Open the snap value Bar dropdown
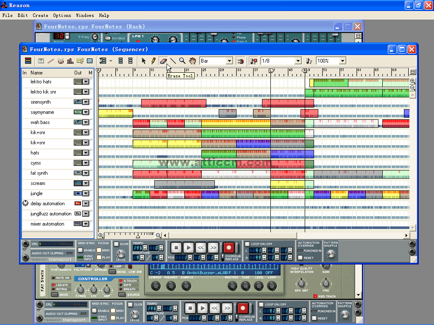The image size is (434, 325). click(229, 61)
